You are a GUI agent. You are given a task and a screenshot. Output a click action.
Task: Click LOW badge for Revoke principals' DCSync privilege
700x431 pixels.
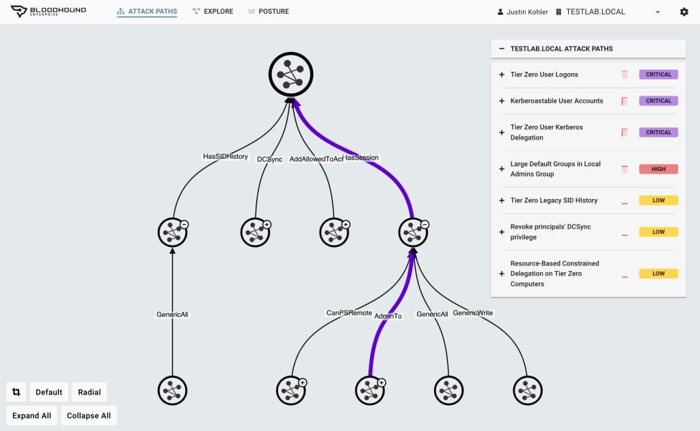(x=658, y=232)
